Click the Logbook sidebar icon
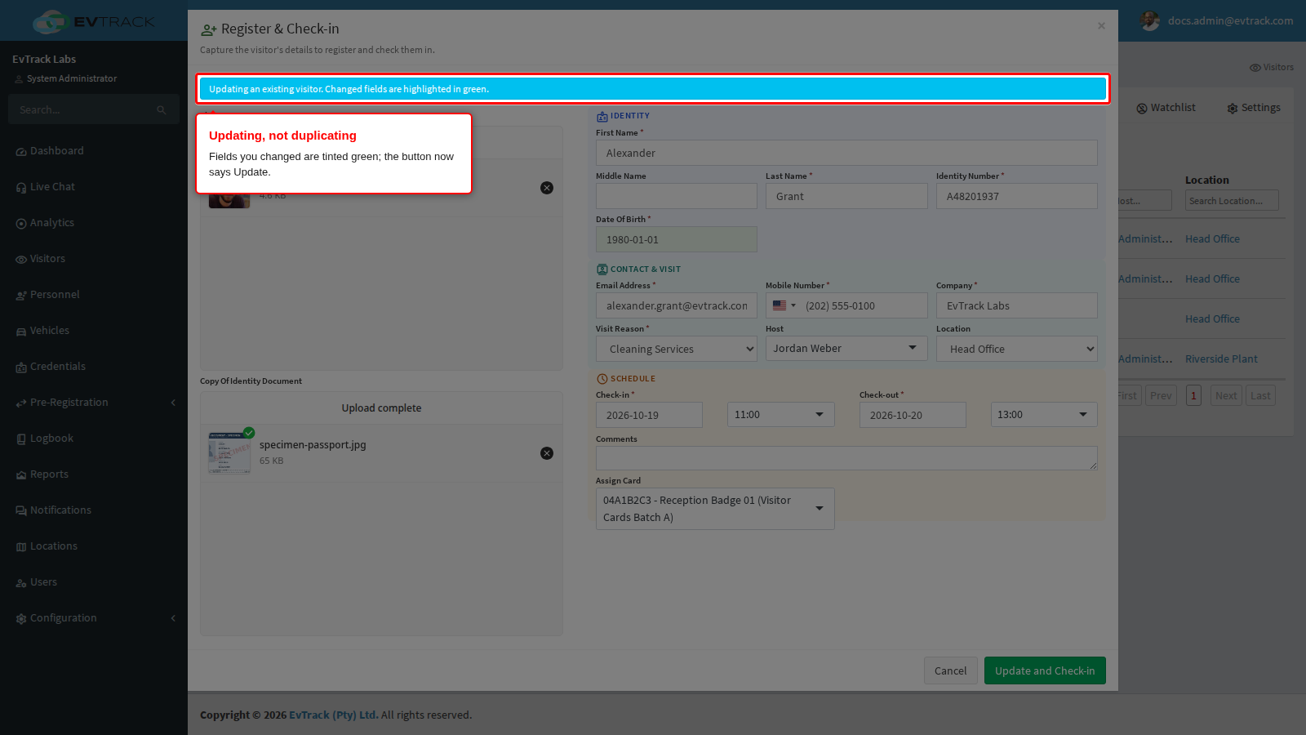Screen dimensions: 1306x735 click(21, 439)
